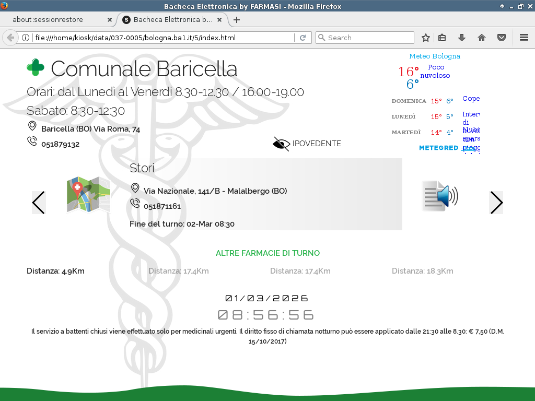Close the about:sessionrestore tab
The height and width of the screenshot is (401, 535).
(110, 20)
